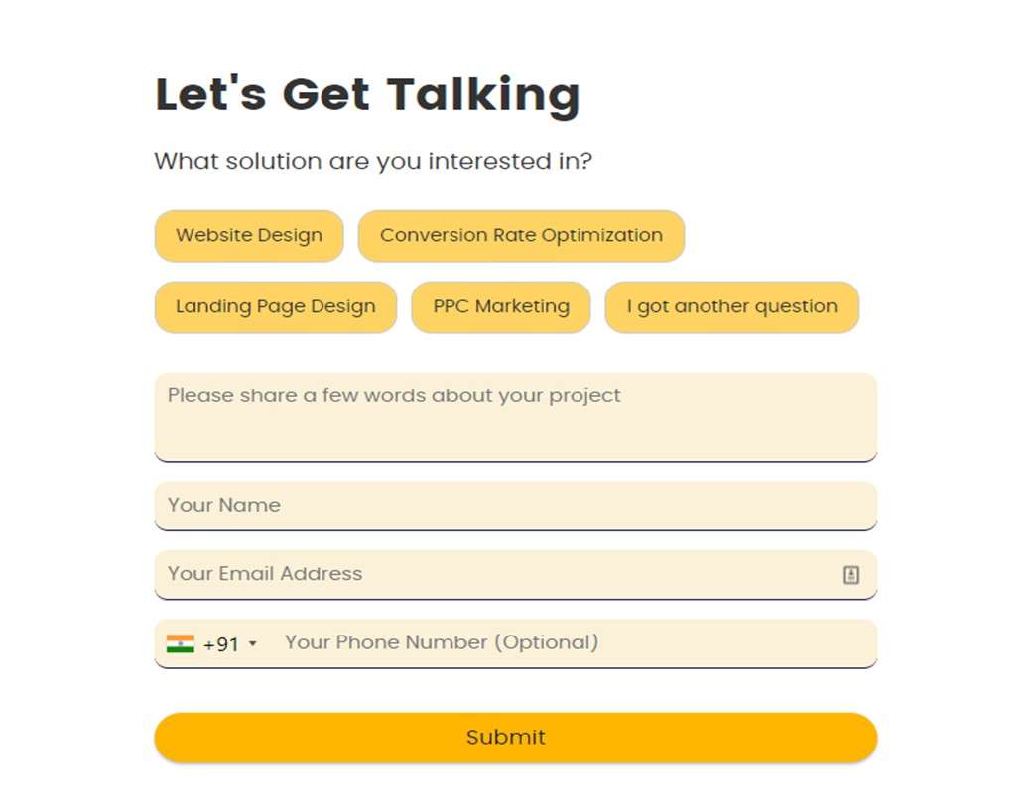Image resolution: width=1032 pixels, height=809 pixels.
Task: Select the "I got another question" chip
Action: point(732,307)
